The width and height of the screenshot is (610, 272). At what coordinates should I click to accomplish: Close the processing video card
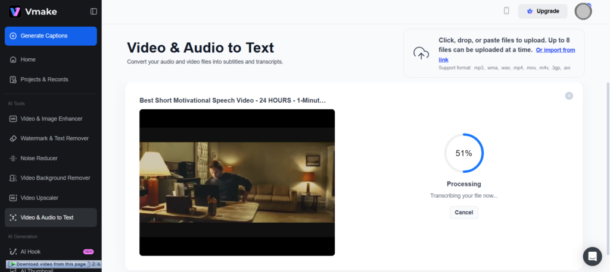[x=569, y=96]
